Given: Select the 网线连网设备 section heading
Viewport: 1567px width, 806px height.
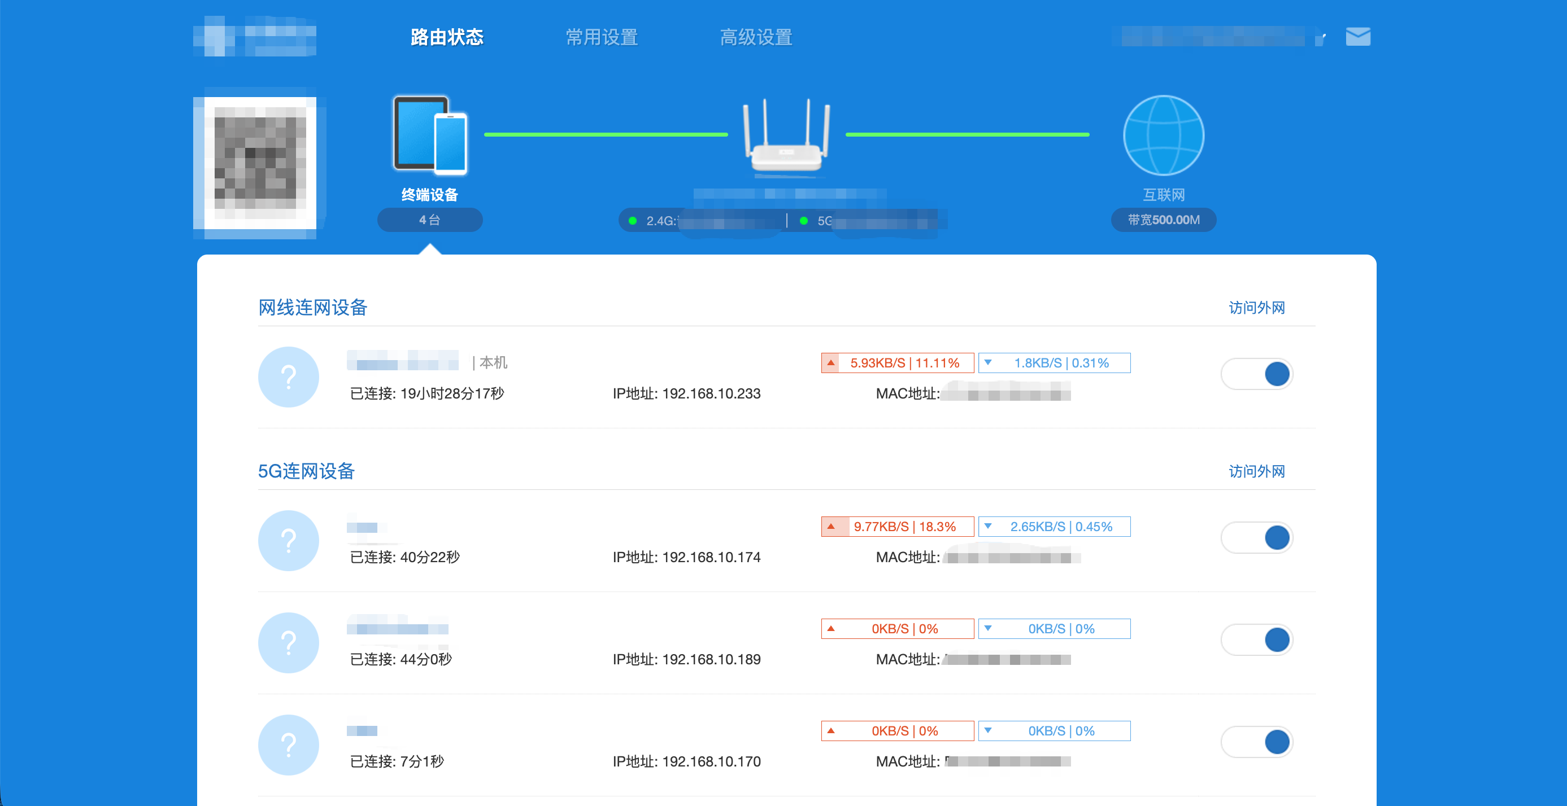Looking at the screenshot, I should coord(313,308).
